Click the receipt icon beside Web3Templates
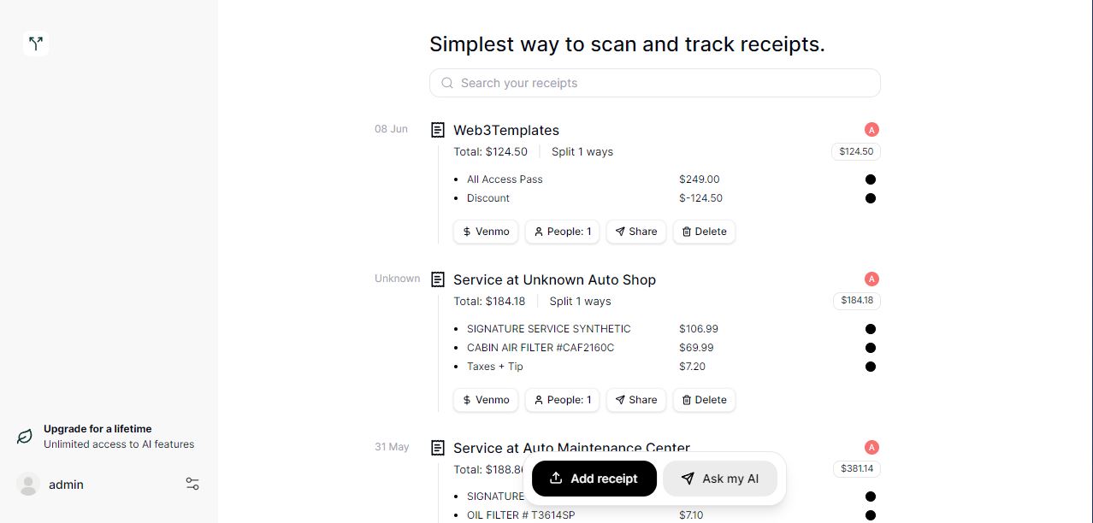Image resolution: width=1093 pixels, height=523 pixels. tap(438, 129)
